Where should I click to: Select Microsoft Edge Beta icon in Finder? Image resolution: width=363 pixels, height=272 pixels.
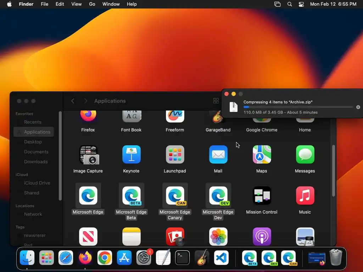(x=132, y=195)
